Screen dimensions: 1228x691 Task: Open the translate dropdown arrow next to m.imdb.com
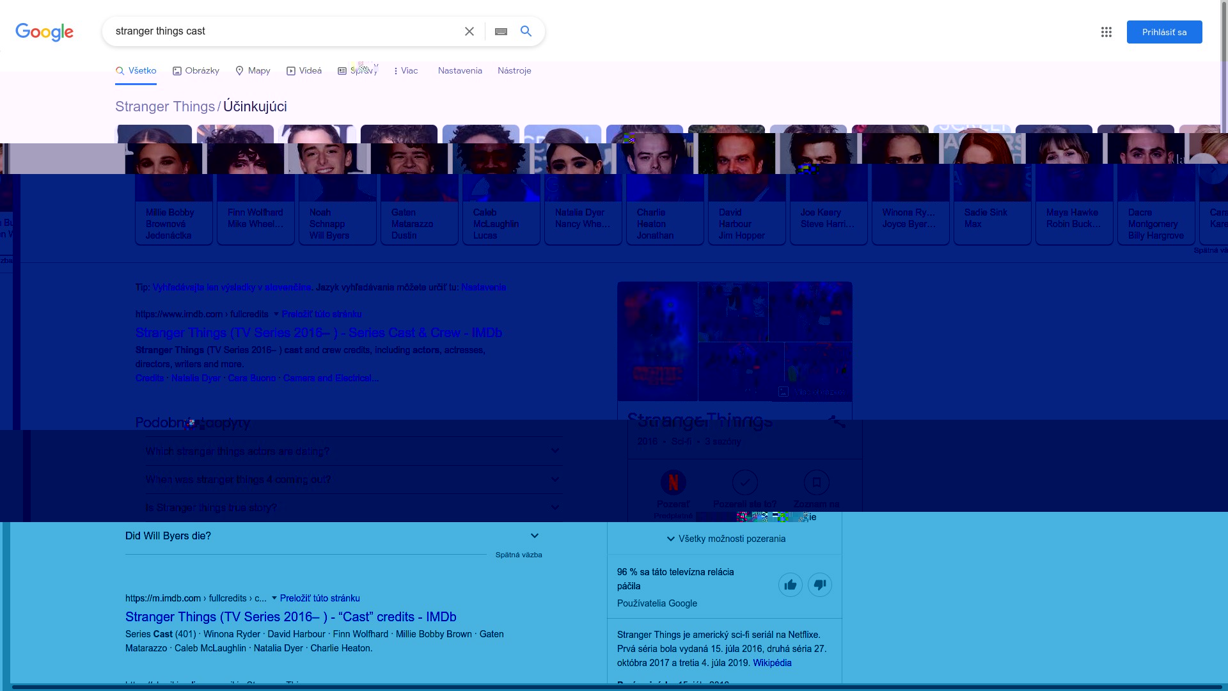(x=274, y=598)
